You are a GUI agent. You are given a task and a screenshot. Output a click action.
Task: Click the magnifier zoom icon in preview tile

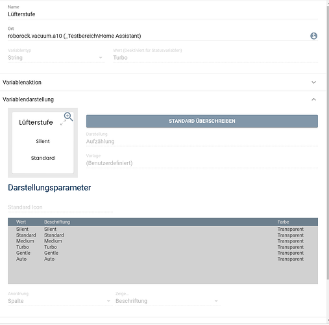coord(68,116)
